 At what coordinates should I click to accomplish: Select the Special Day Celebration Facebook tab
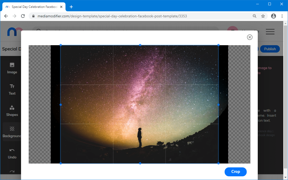click(34, 7)
